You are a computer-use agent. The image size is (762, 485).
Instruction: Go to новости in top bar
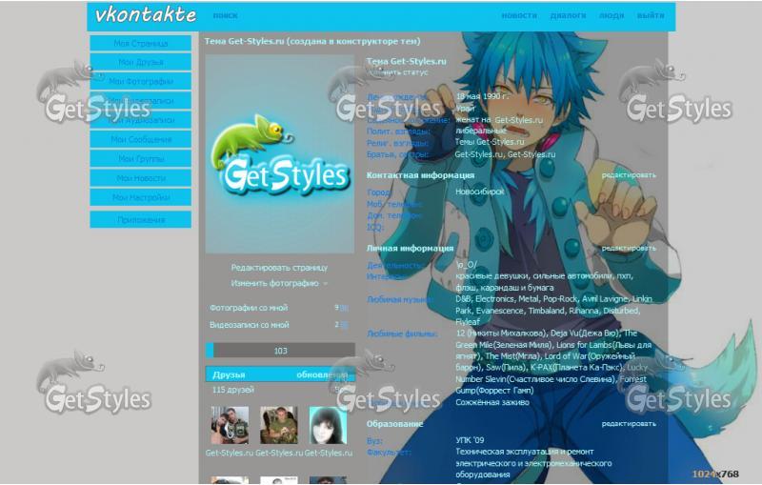click(x=519, y=15)
